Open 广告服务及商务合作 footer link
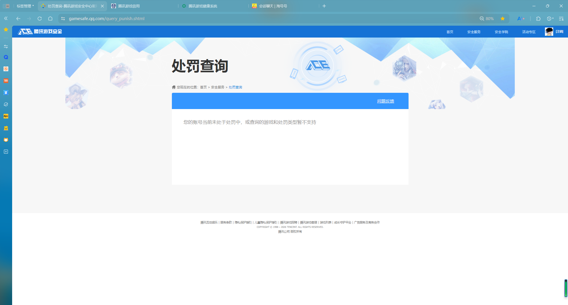The width and height of the screenshot is (568, 305). pos(367,222)
